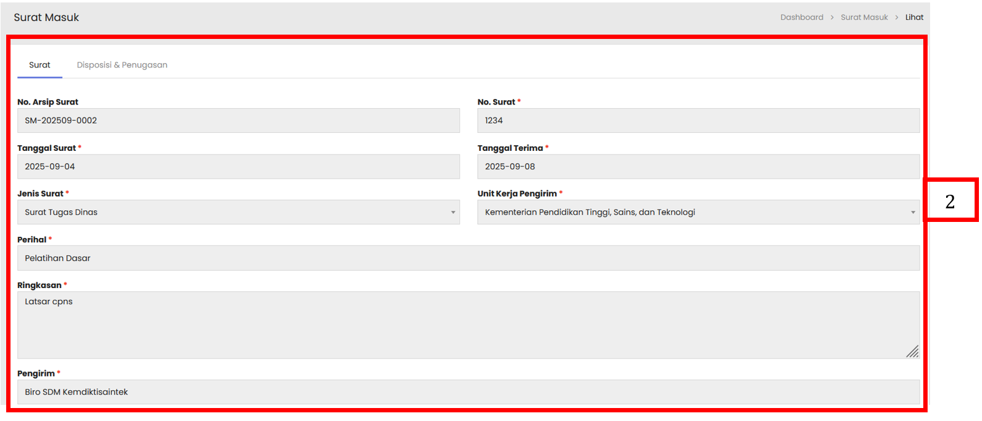
Task: Switch to the Surat tab
Action: point(40,65)
